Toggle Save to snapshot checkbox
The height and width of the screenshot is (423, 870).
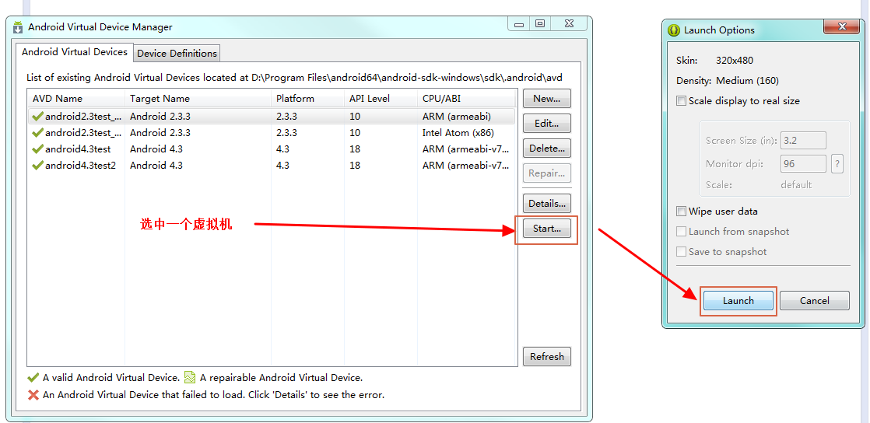tap(682, 252)
